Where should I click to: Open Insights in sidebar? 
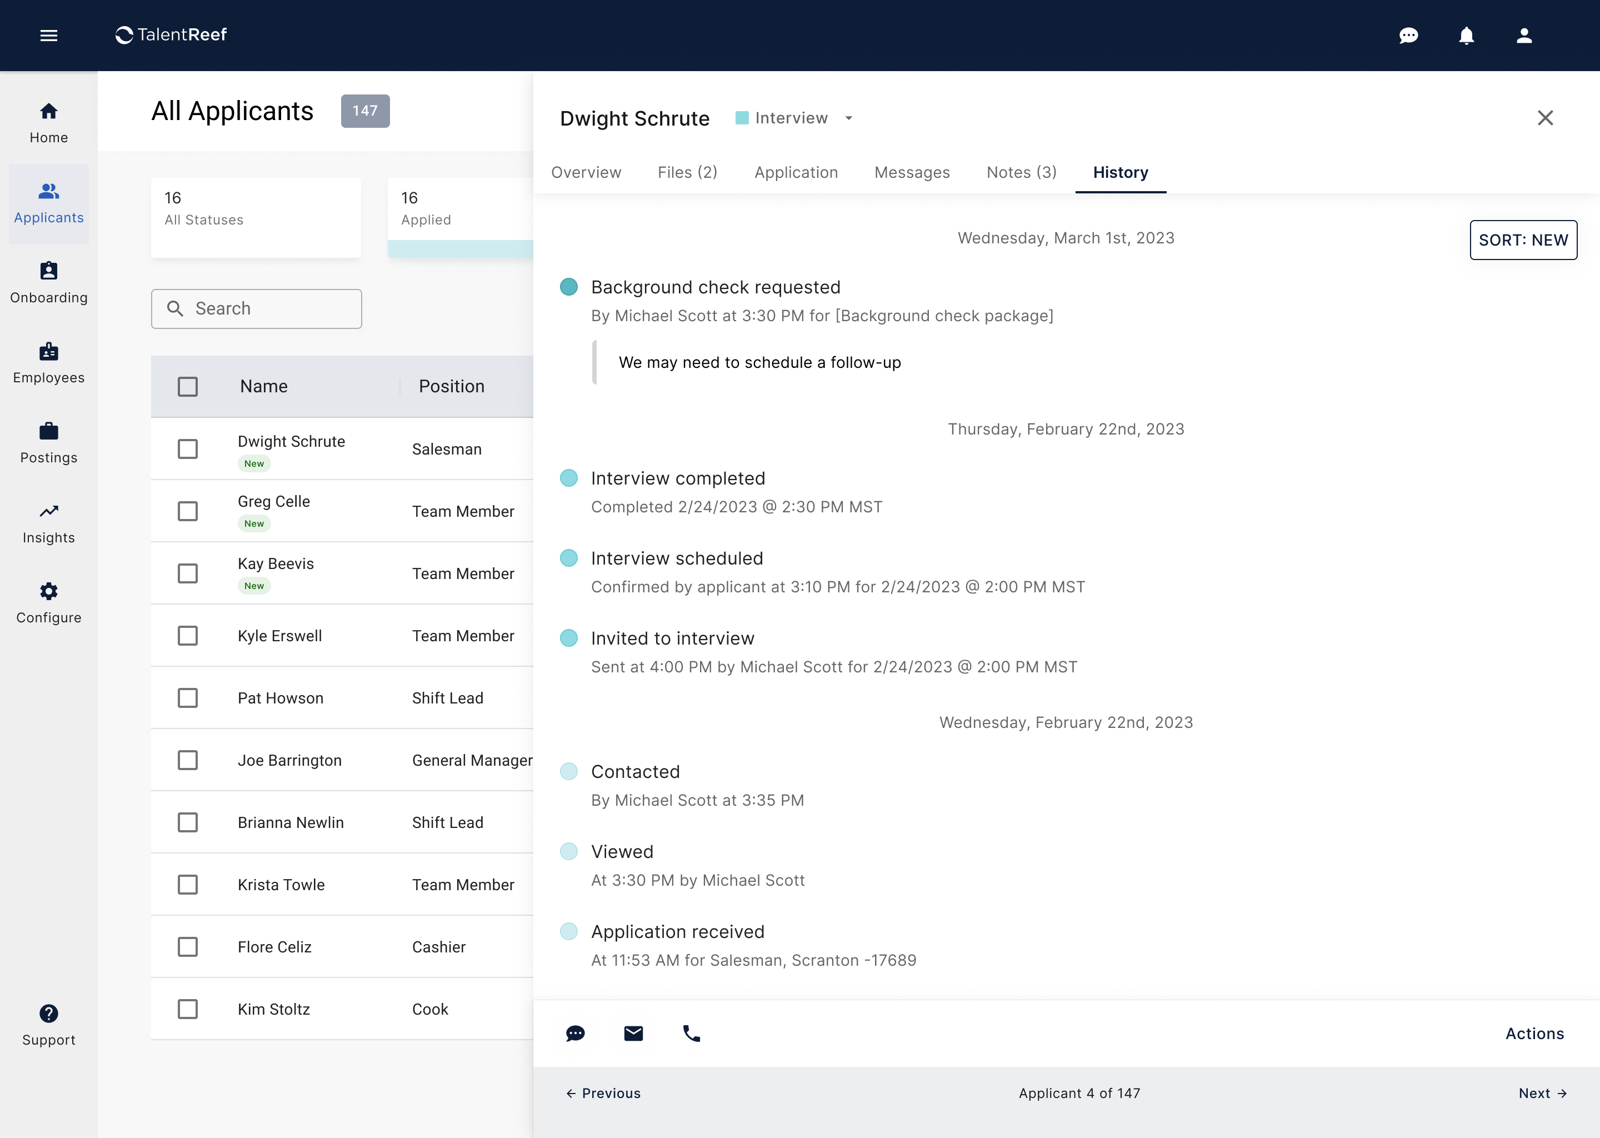coord(48,523)
